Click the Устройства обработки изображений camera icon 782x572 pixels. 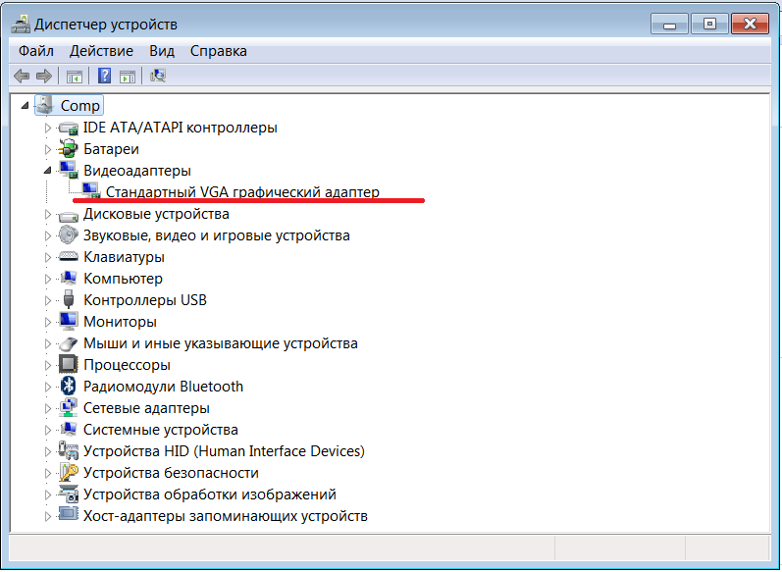[x=69, y=494]
